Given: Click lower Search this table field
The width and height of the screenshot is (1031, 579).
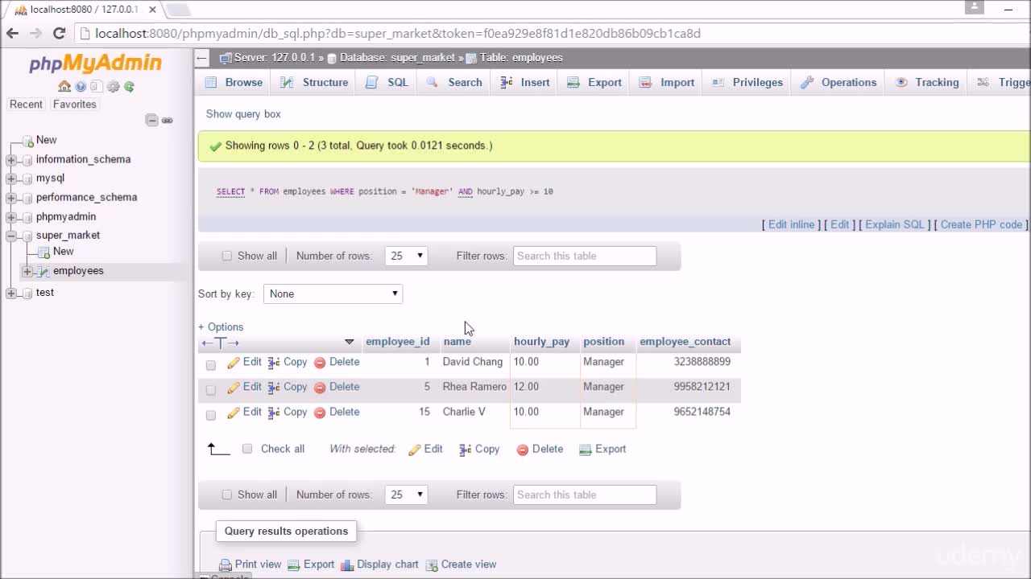Looking at the screenshot, I should coord(585,495).
